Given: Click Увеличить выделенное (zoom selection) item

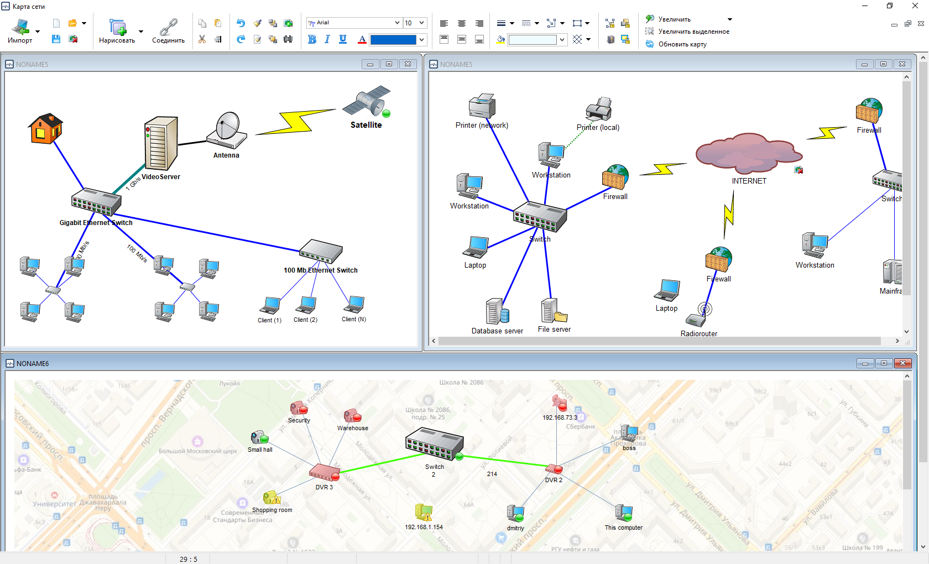Looking at the screenshot, I should (693, 32).
